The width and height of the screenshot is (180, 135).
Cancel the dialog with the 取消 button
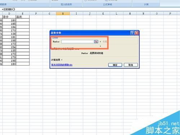(131, 65)
